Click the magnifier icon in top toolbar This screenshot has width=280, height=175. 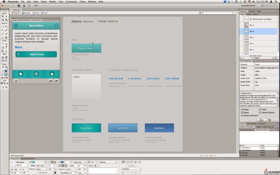point(29,6)
